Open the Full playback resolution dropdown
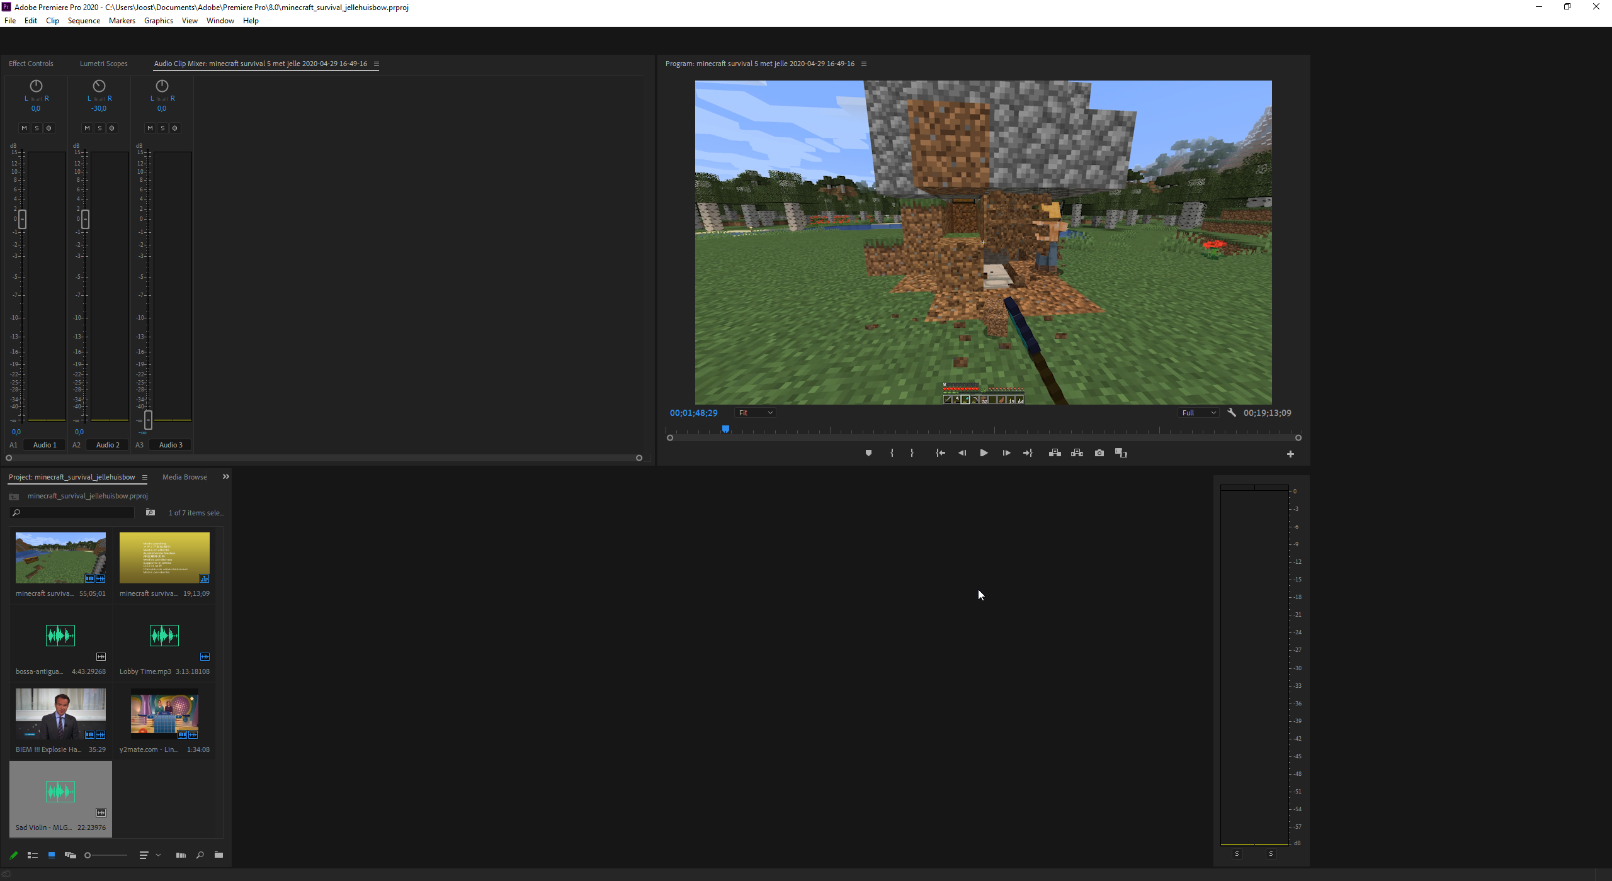Screen dimensions: 1612x881 tap(1198, 413)
